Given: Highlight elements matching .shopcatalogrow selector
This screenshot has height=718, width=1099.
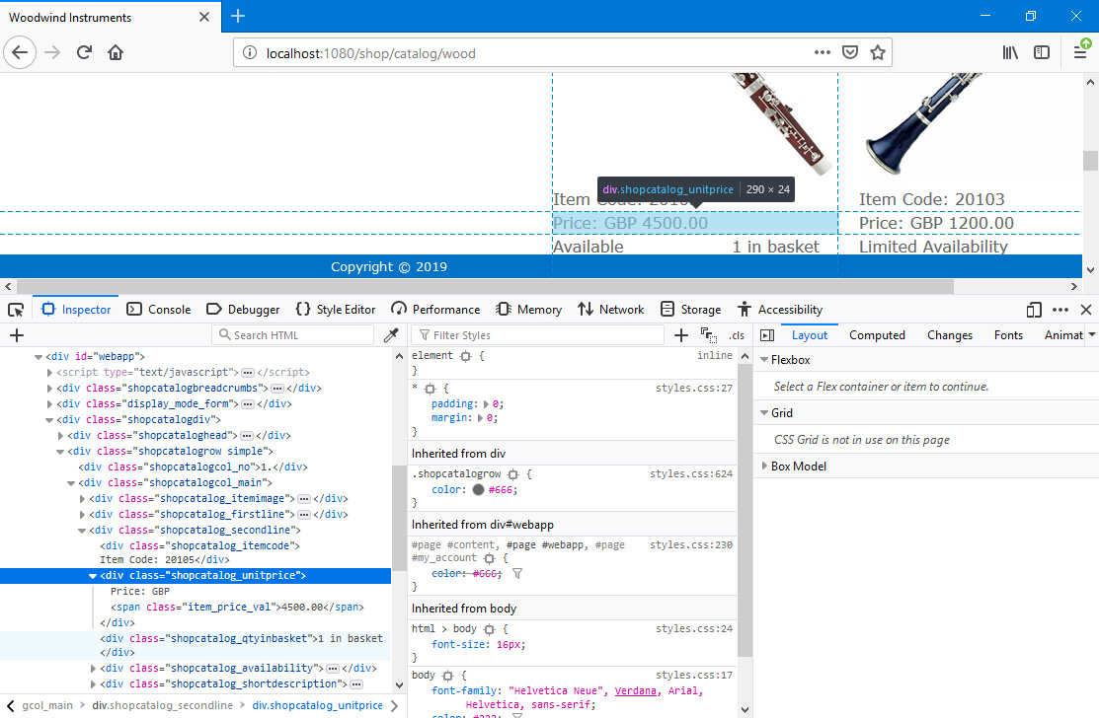Looking at the screenshot, I should pyautogui.click(x=513, y=473).
